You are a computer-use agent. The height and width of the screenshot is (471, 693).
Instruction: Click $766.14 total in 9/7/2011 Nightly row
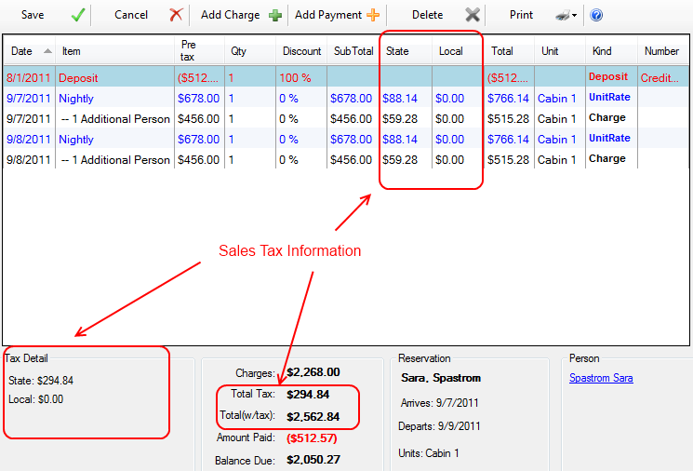point(508,98)
